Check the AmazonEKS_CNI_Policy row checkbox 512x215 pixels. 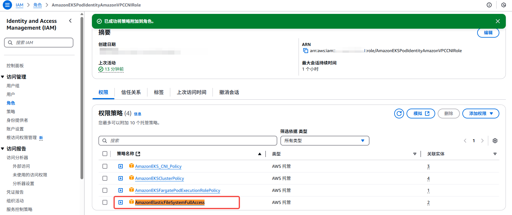click(x=105, y=166)
